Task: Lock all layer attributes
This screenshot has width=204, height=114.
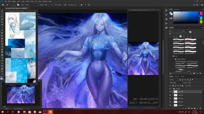Action: coord(183,86)
